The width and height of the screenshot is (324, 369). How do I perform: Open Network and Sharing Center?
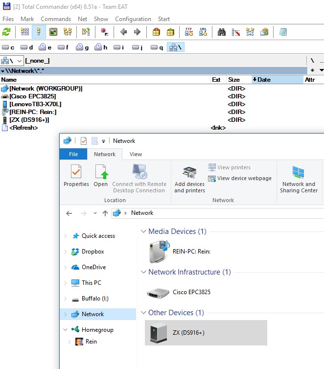click(x=299, y=179)
